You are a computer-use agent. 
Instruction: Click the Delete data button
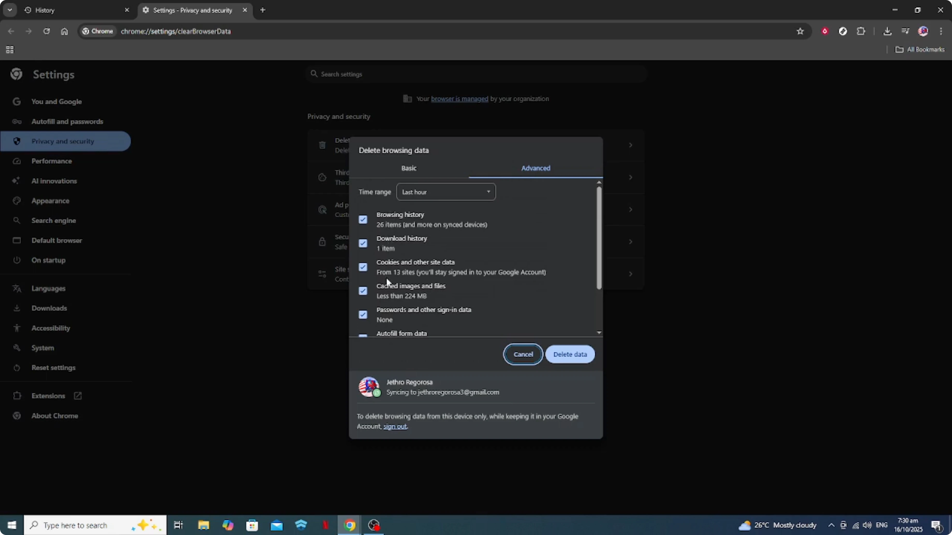click(x=570, y=354)
